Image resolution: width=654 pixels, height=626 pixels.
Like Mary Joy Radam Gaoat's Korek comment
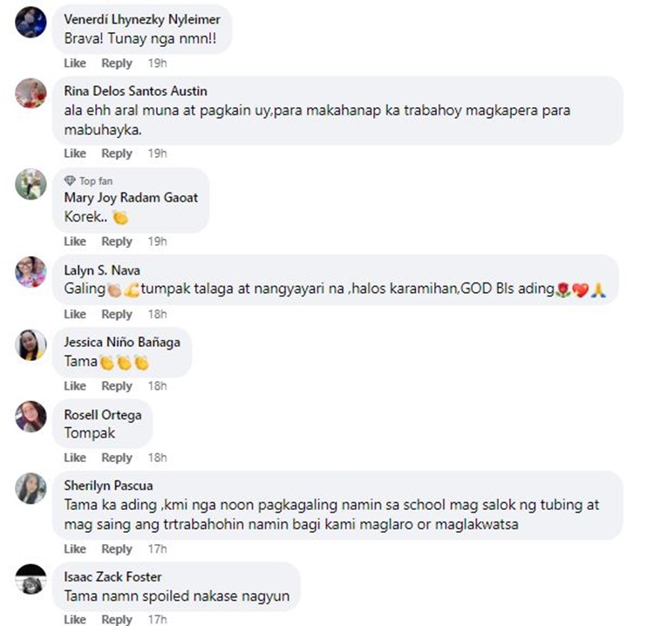(75, 242)
